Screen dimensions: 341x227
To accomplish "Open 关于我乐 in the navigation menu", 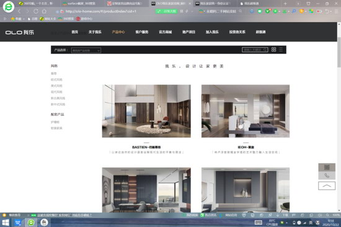I will click(x=95, y=32).
